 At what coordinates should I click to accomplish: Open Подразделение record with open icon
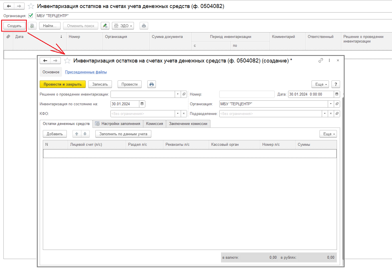pos(337,114)
